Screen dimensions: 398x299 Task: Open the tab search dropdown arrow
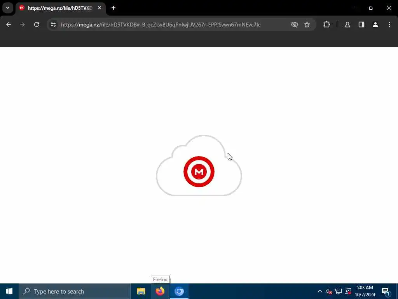coord(8,8)
